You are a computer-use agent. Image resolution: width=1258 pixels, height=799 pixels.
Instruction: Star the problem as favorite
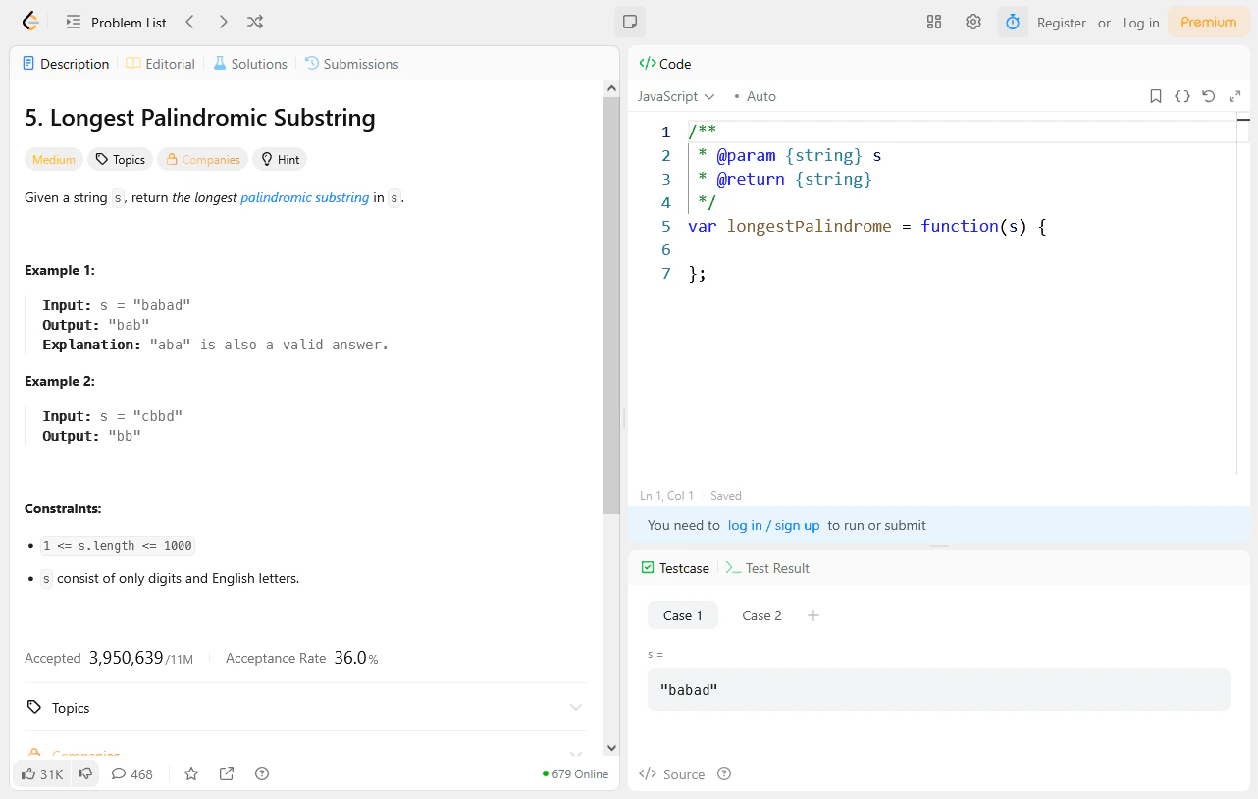[190, 773]
